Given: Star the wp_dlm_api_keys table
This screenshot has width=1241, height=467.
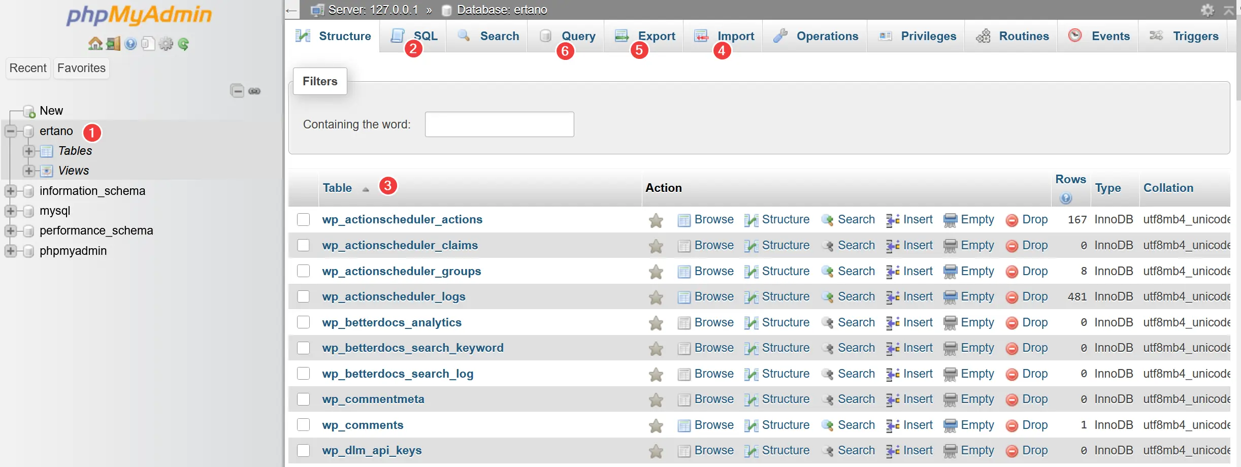Looking at the screenshot, I should [656, 451].
